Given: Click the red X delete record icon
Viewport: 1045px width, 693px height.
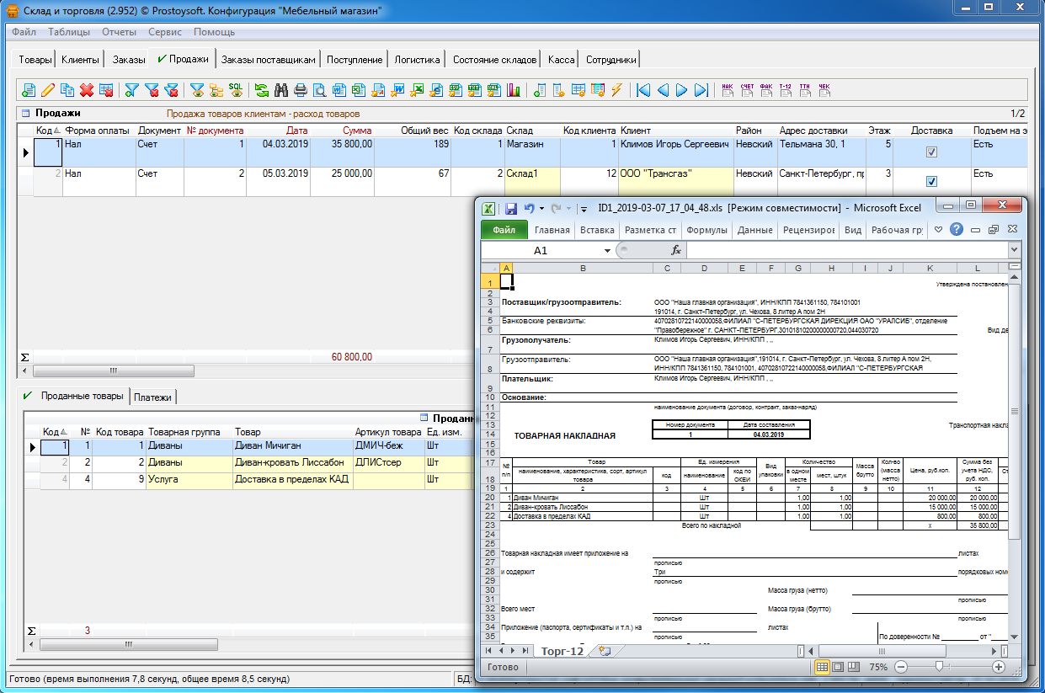Looking at the screenshot, I should 87,90.
